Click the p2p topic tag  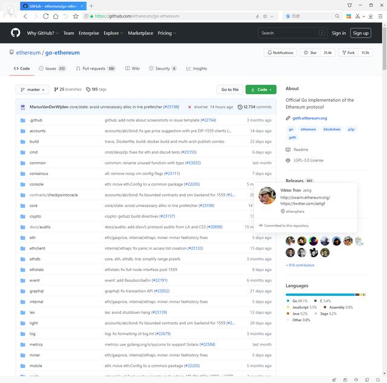351,129
